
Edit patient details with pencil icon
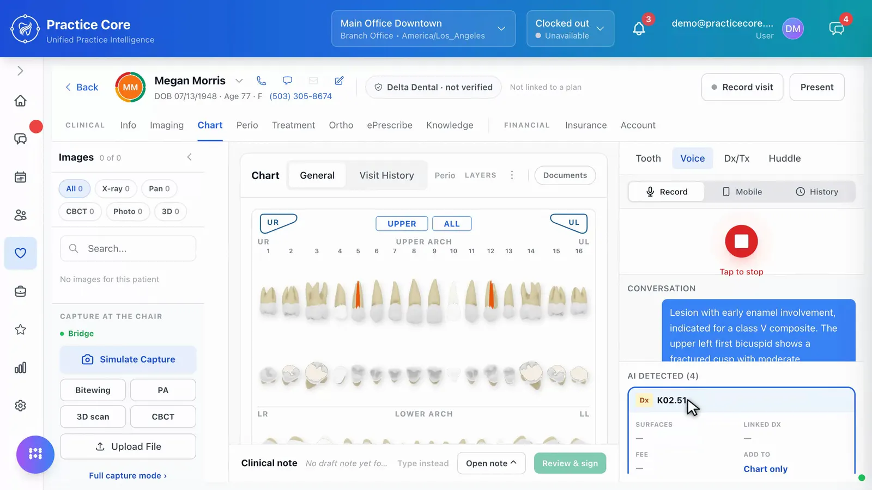pos(339,81)
